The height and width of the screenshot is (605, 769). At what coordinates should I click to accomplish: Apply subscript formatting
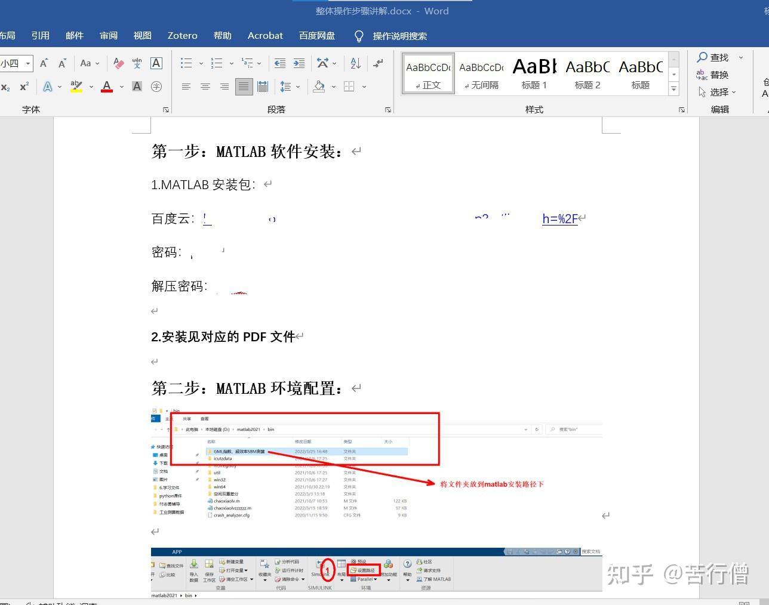click(x=6, y=87)
